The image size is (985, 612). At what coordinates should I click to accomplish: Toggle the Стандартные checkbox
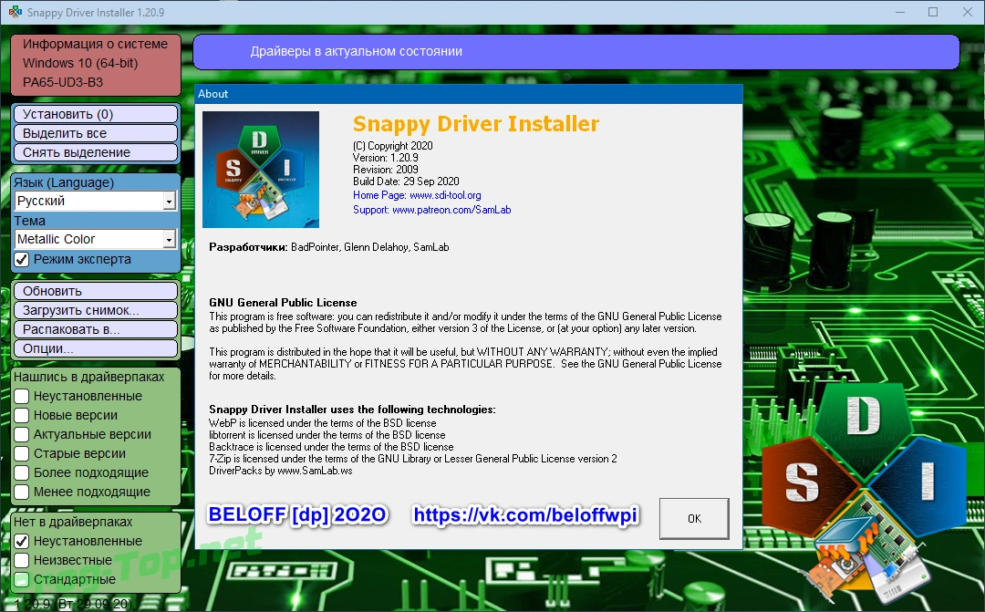click(22, 579)
